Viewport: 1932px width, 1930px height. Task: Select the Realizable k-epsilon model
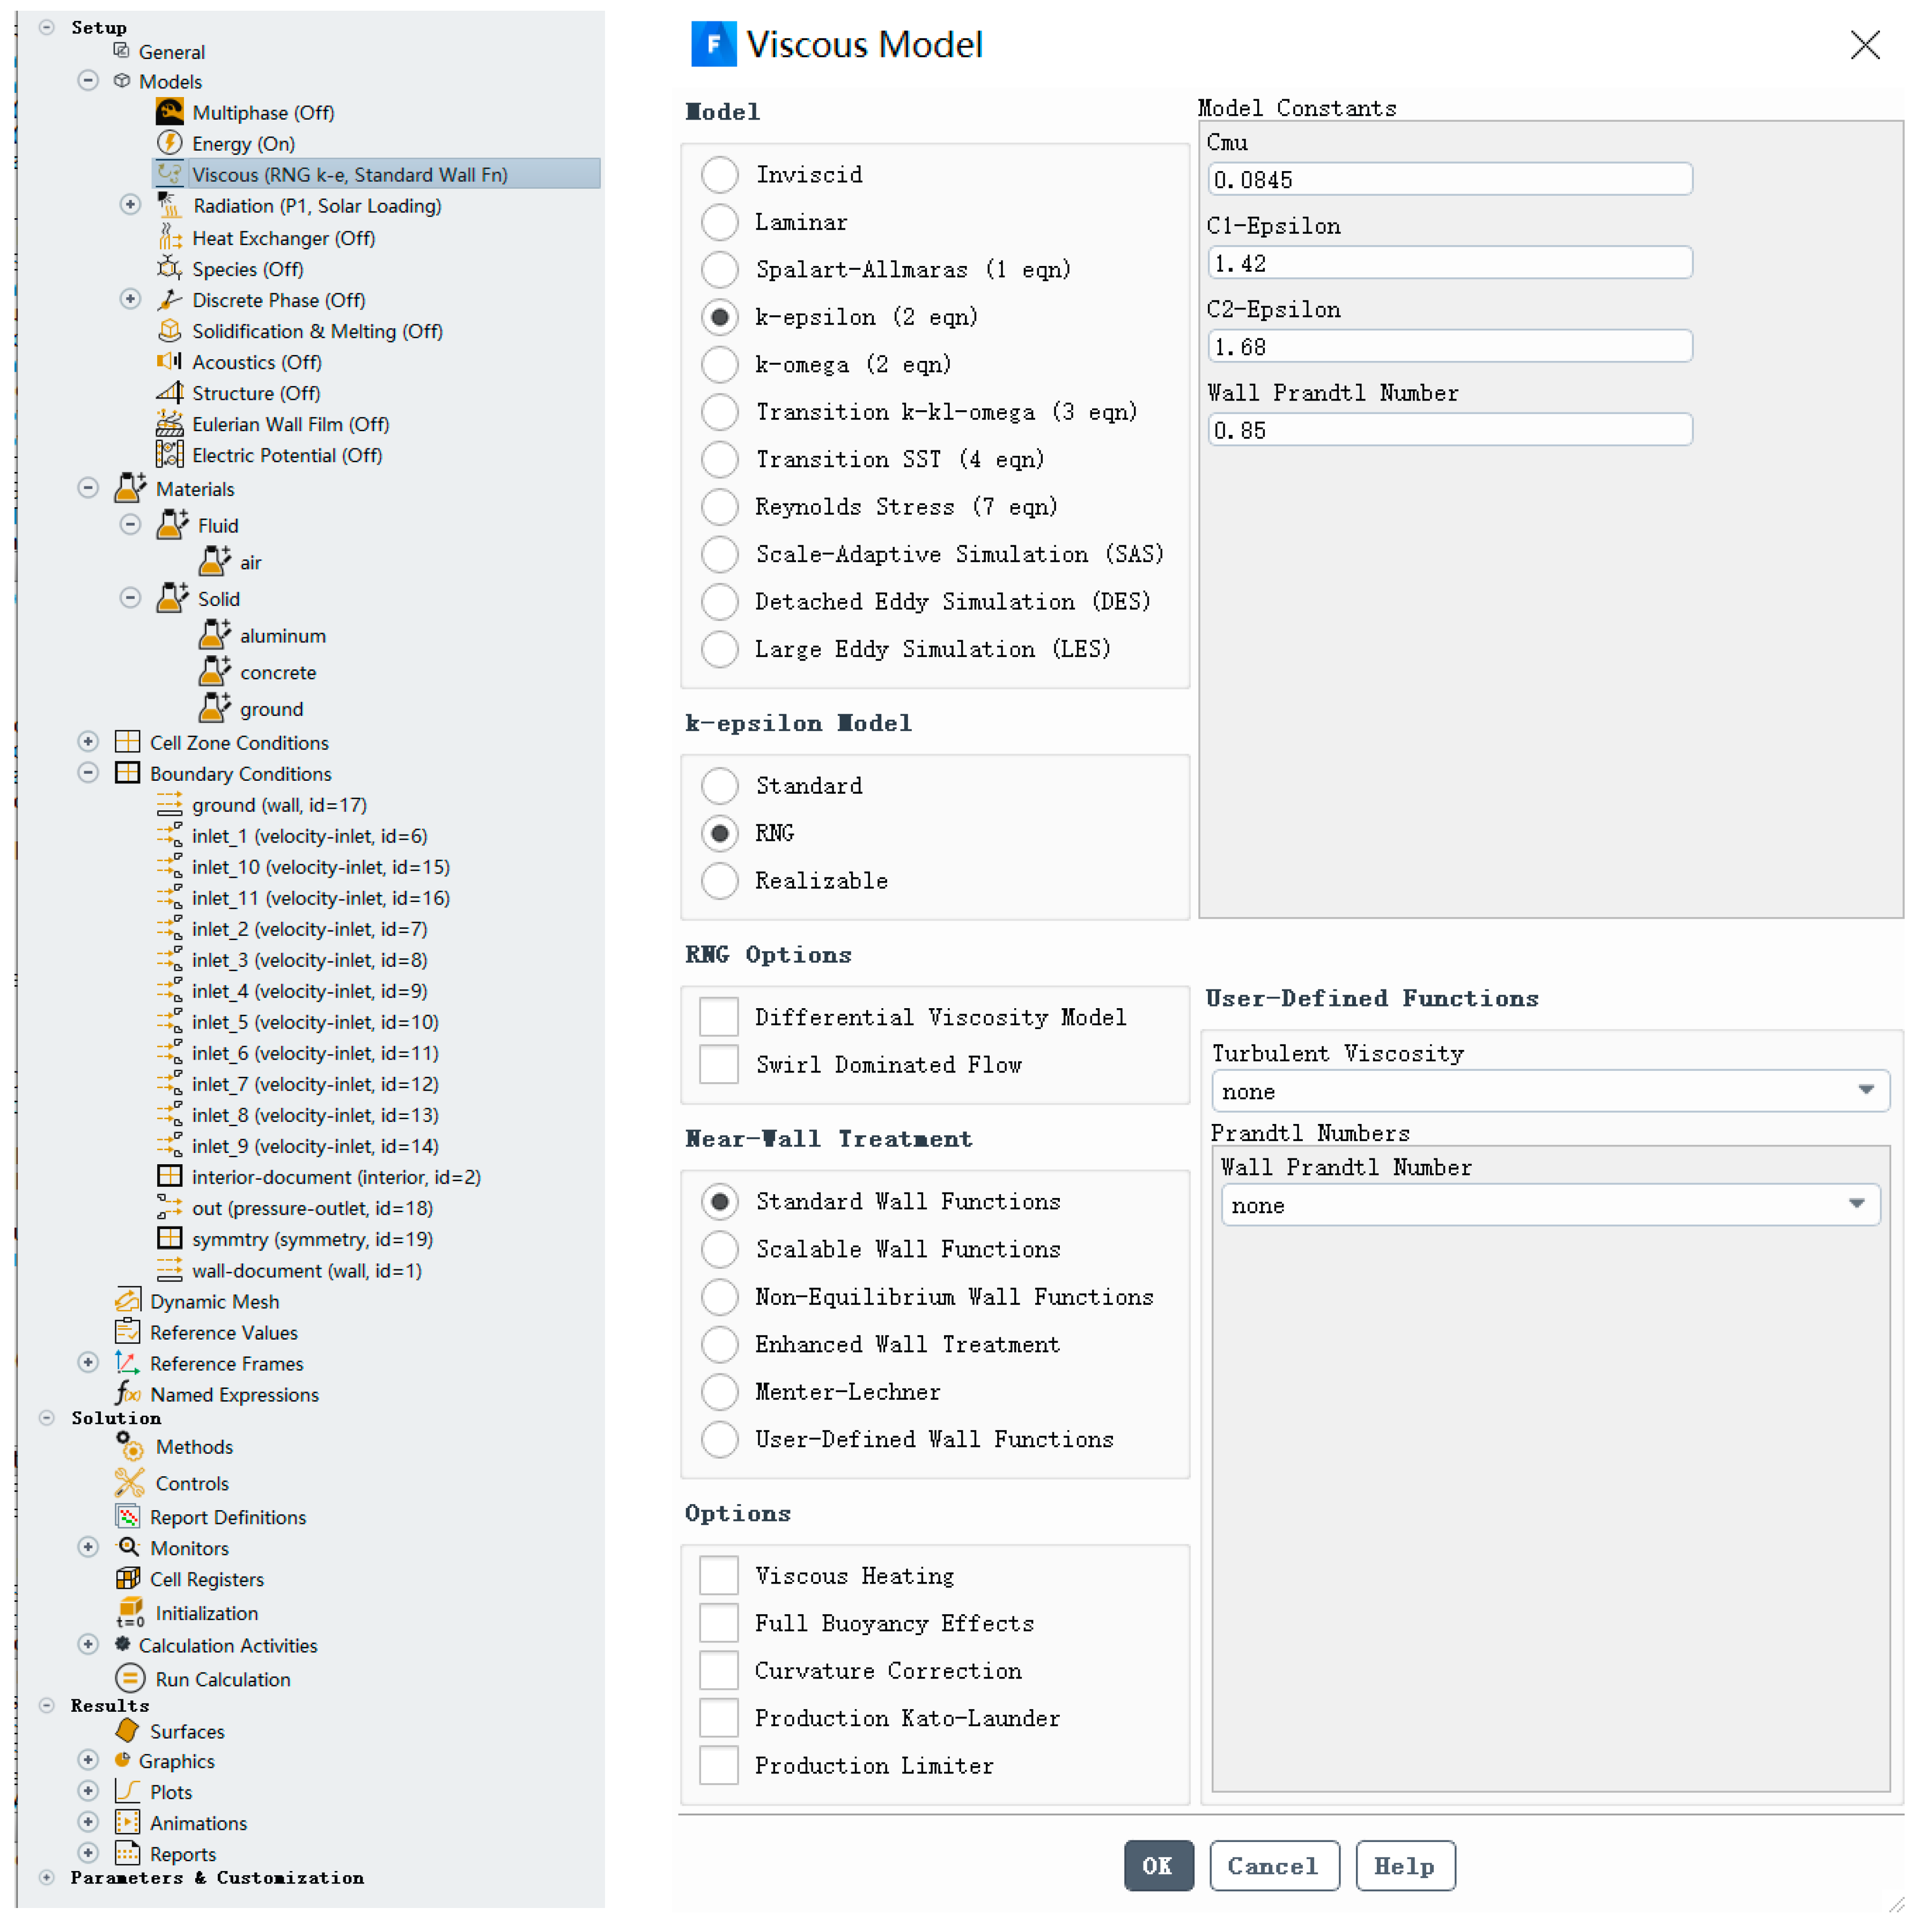point(719,880)
